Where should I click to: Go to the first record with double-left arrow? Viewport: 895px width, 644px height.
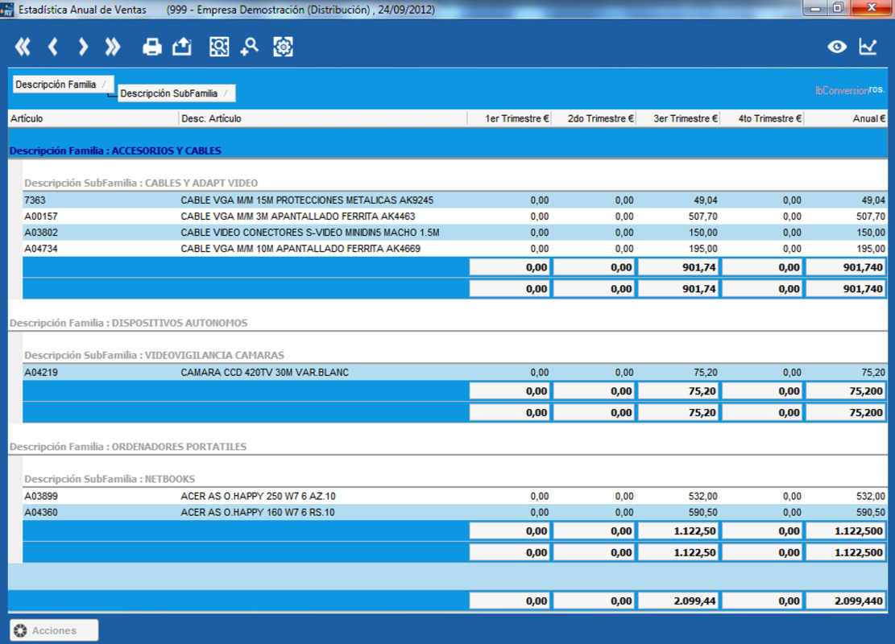pos(23,47)
